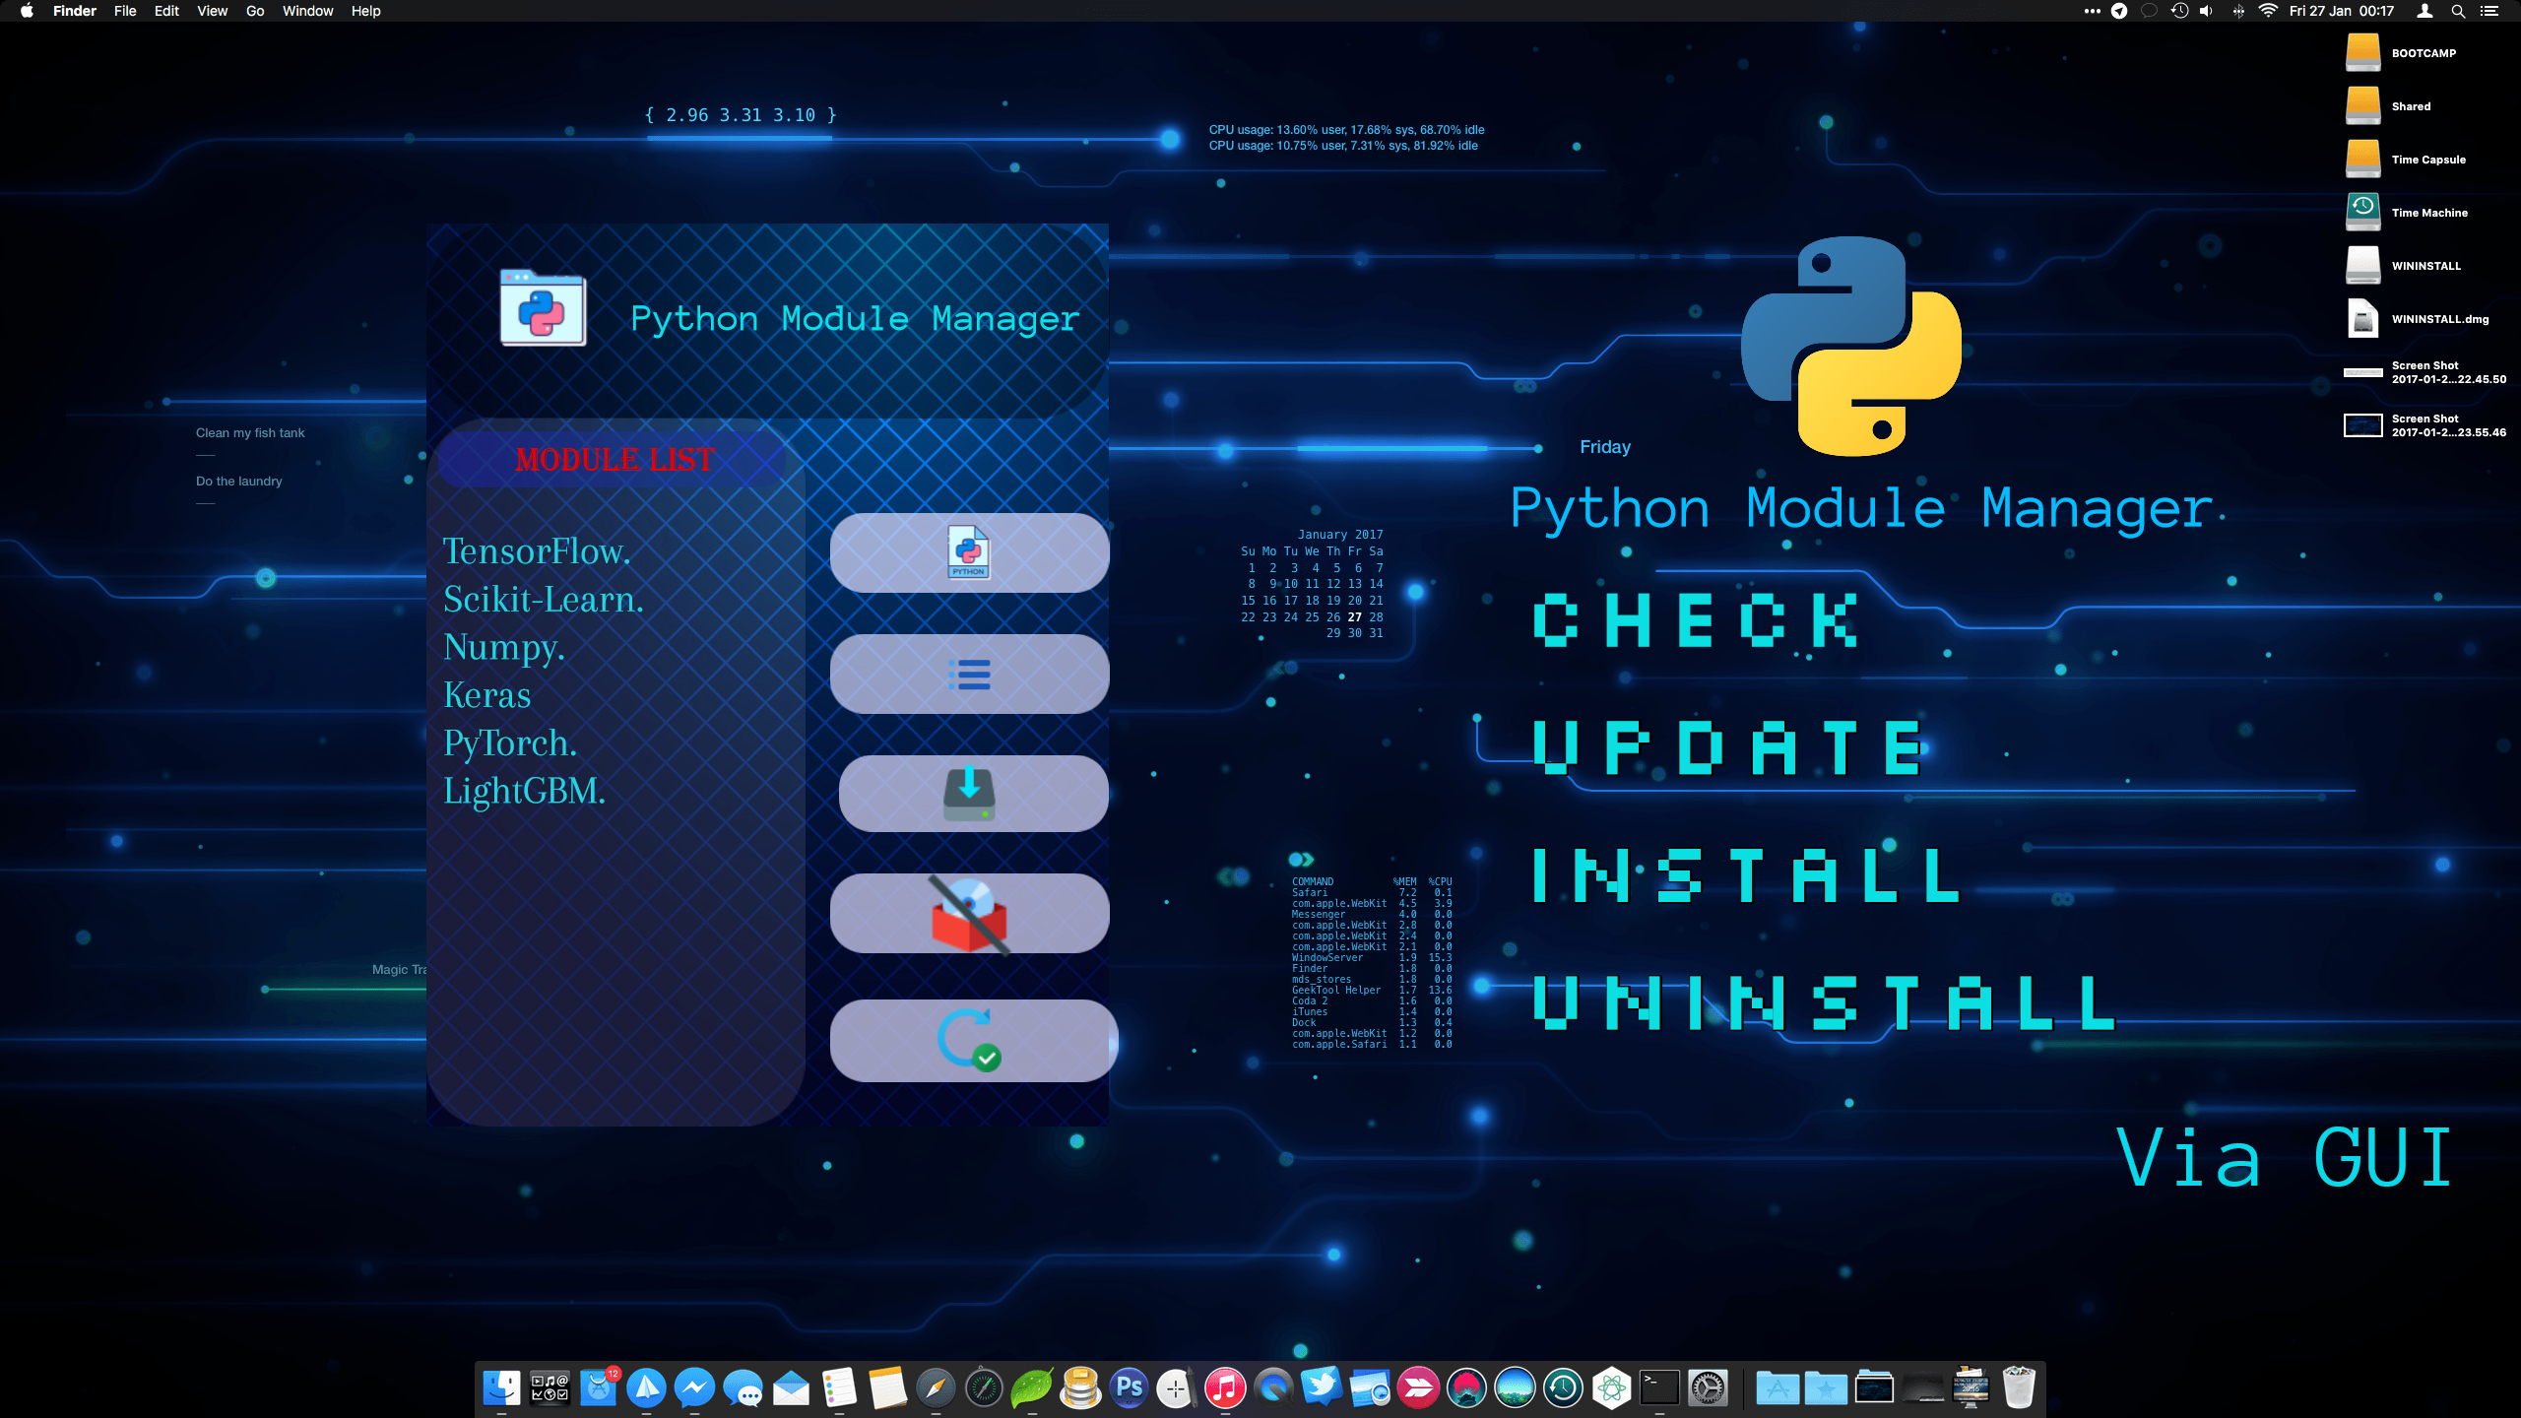Viewport: 2521px width, 1418px height.
Task: Open Notification Center list icon
Action: point(2489,11)
